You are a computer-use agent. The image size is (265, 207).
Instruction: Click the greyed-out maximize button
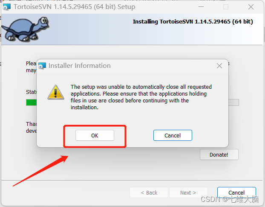point(226,7)
